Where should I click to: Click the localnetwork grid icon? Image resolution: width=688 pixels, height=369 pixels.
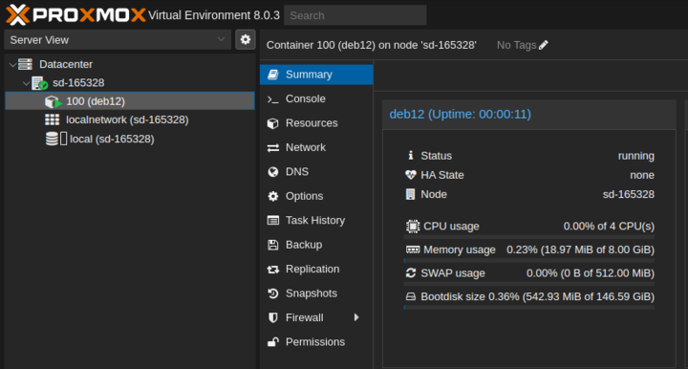click(53, 119)
